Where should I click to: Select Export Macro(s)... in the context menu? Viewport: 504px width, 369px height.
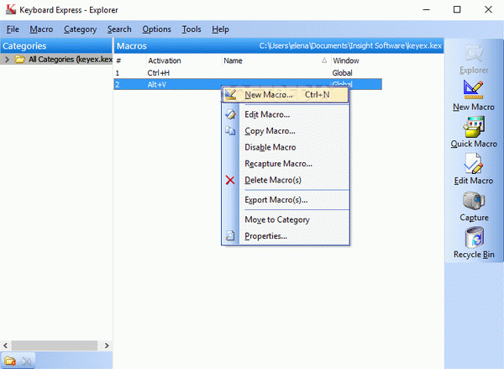[x=286, y=200]
